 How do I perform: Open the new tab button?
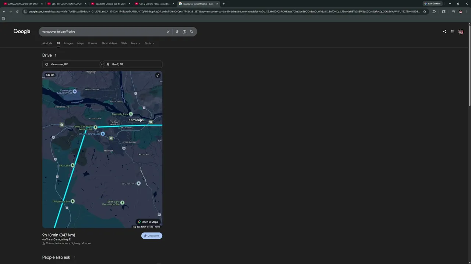(223, 4)
